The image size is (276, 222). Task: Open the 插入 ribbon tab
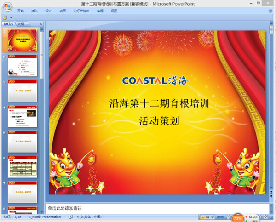(34, 11)
